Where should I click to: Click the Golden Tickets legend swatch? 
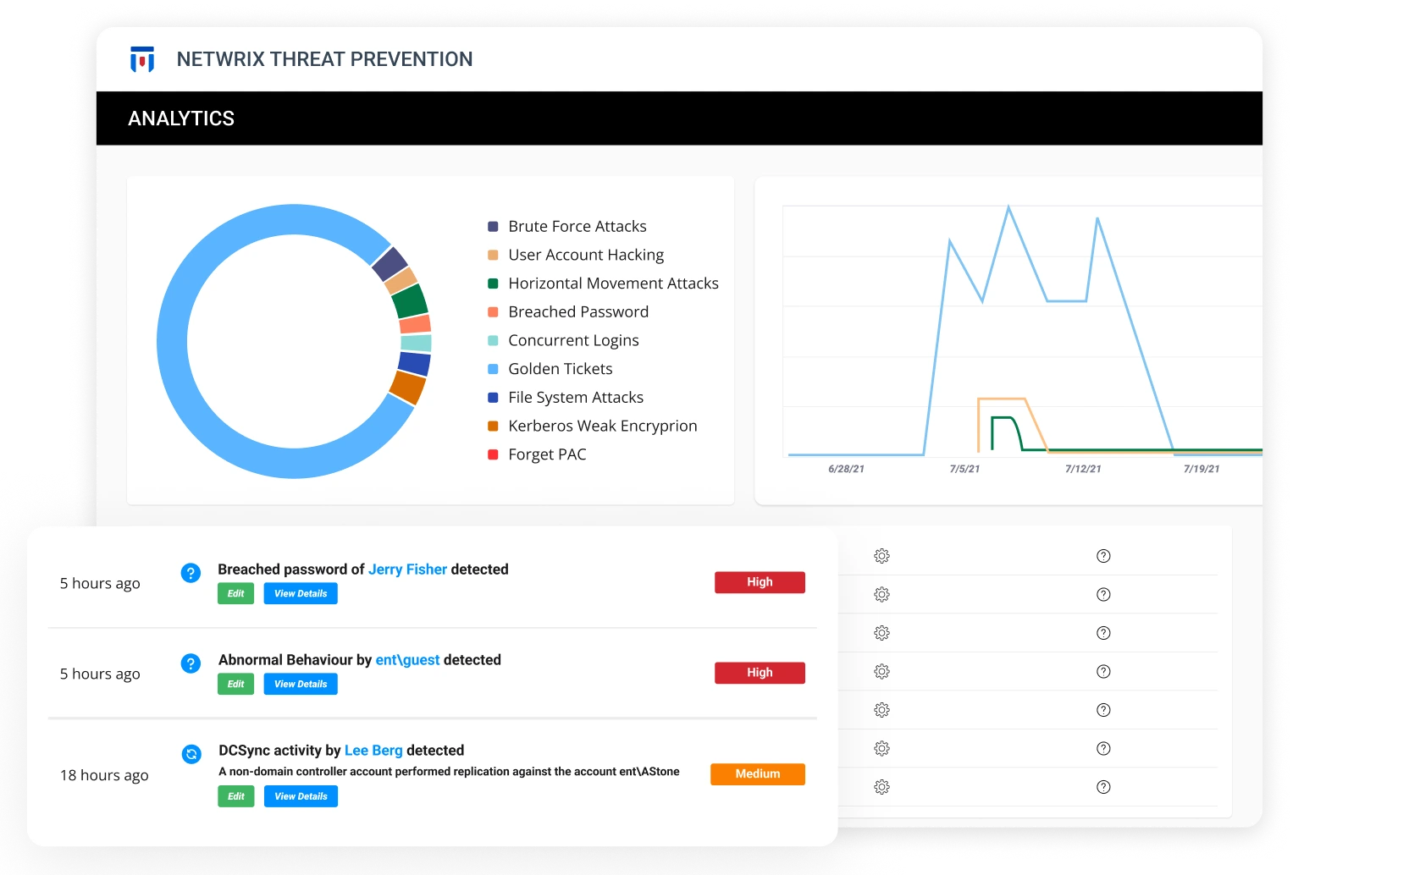point(493,369)
